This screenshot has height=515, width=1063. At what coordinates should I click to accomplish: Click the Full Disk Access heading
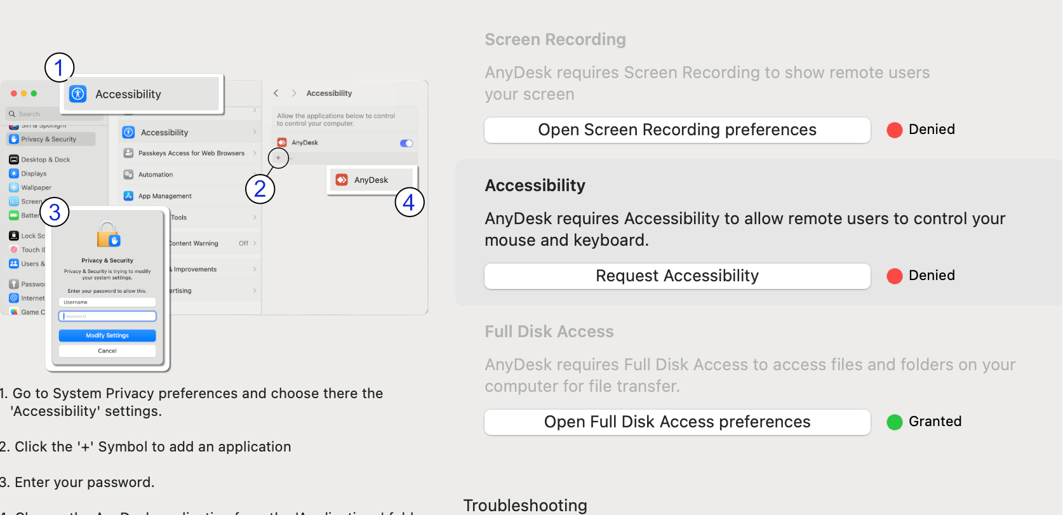(x=549, y=331)
